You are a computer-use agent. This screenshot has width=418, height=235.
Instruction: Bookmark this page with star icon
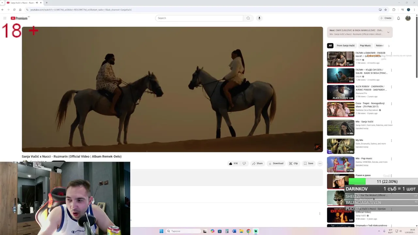pos(386,10)
